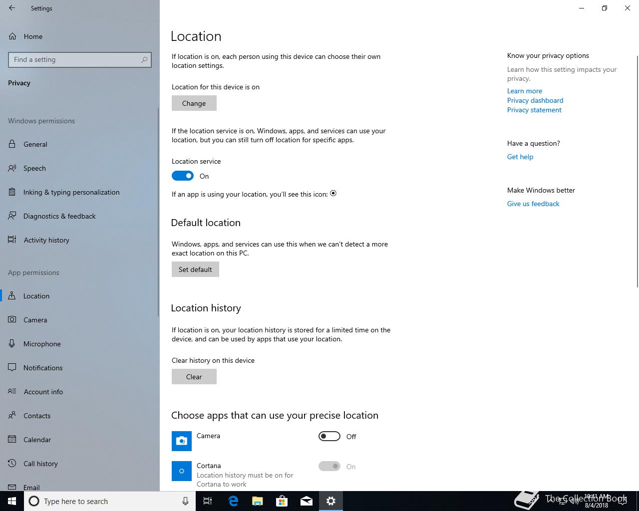
Task: Enable location for Camera app
Action: pyautogui.click(x=329, y=436)
